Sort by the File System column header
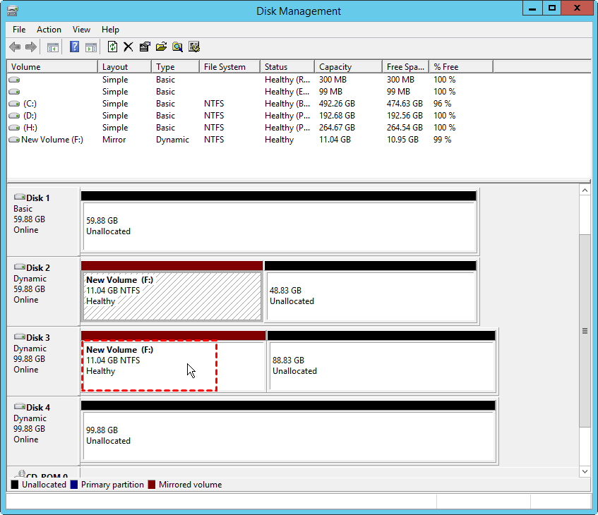 (230, 67)
